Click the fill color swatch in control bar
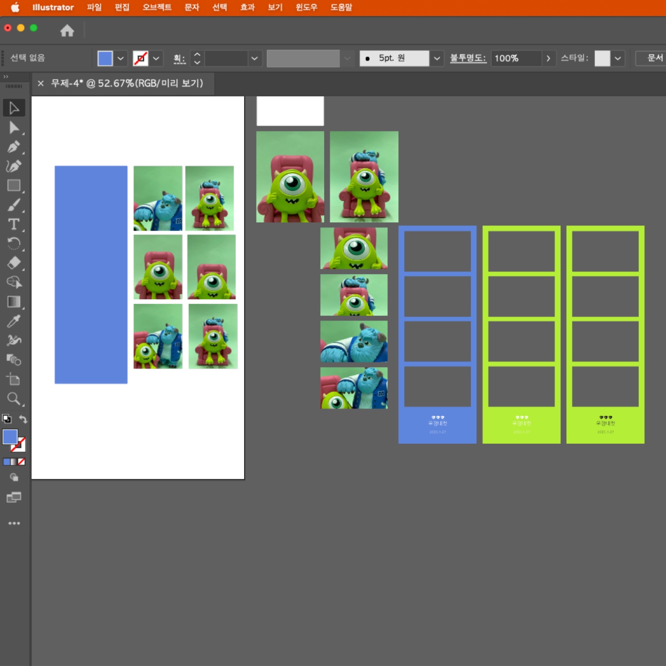This screenshot has width=666, height=666. [105, 58]
